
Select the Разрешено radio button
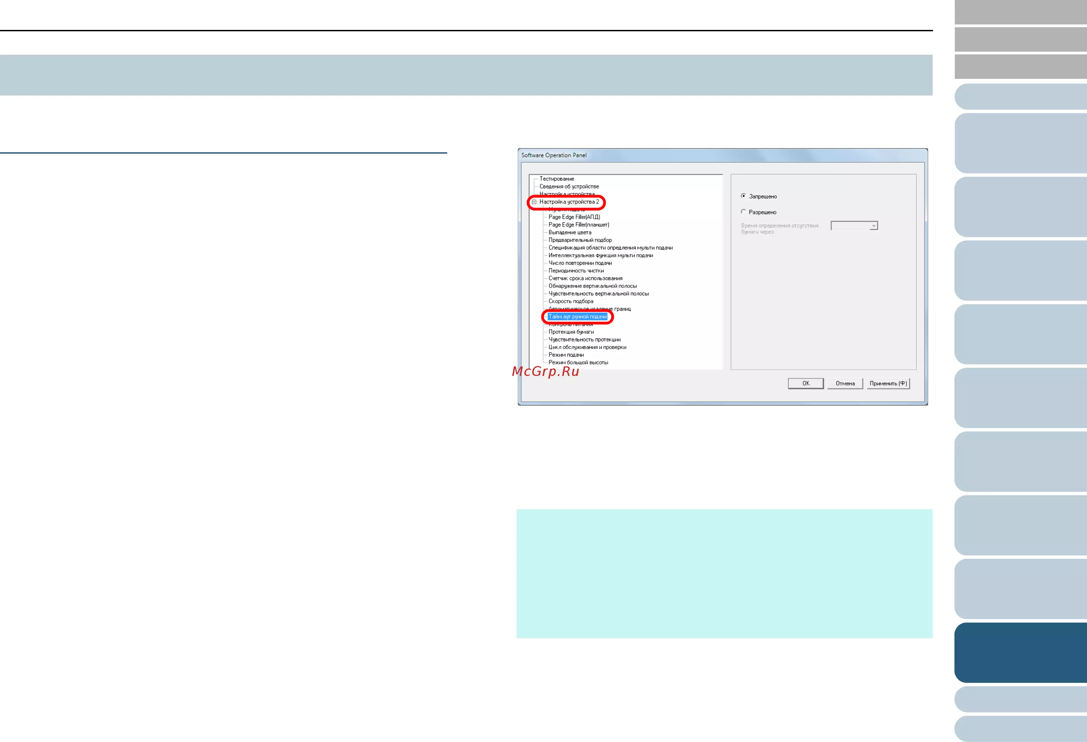click(743, 212)
